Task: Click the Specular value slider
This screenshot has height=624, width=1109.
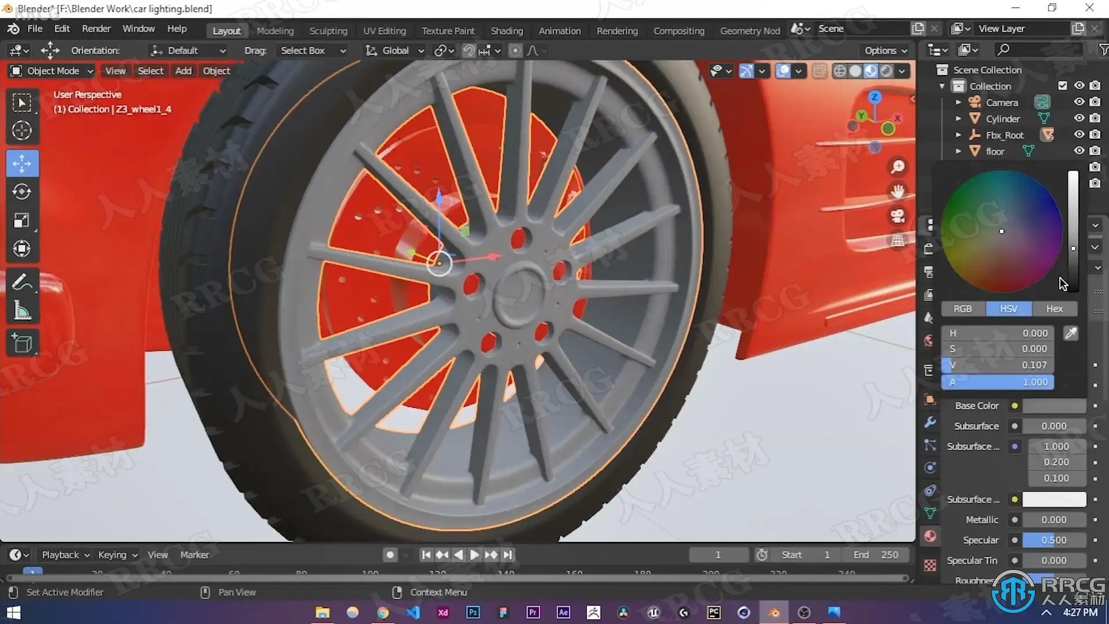Action: pyautogui.click(x=1054, y=540)
